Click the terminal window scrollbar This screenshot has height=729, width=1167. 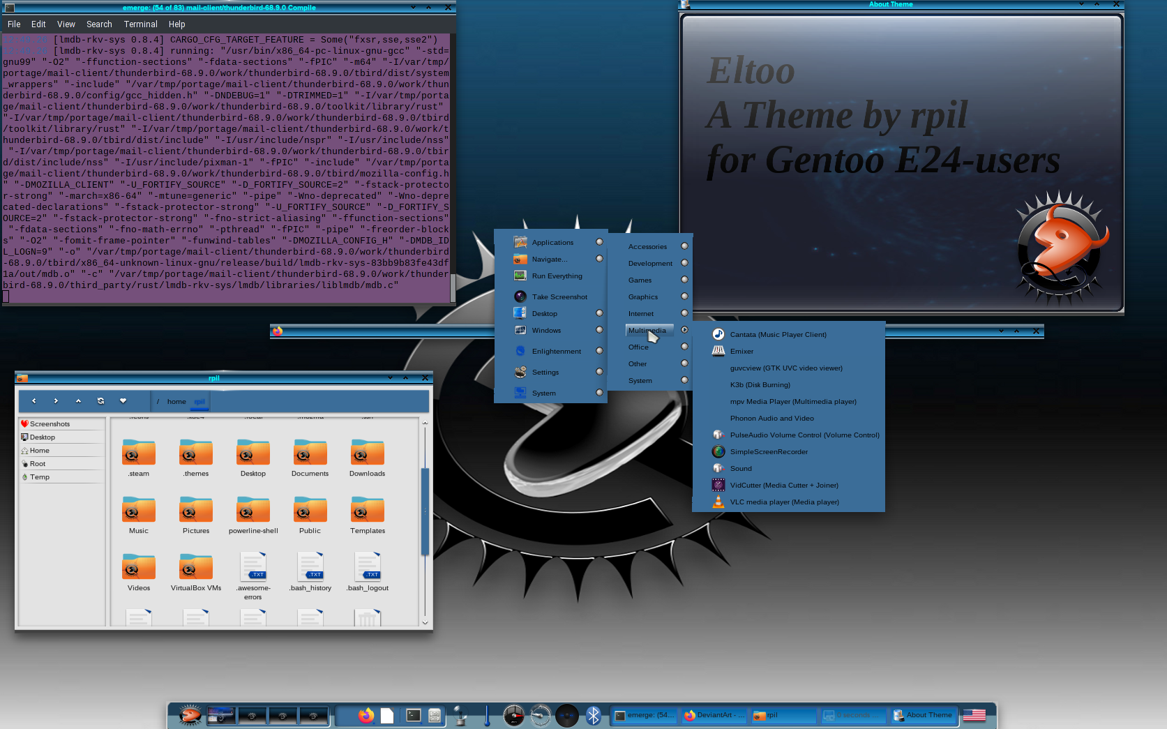coord(453,288)
